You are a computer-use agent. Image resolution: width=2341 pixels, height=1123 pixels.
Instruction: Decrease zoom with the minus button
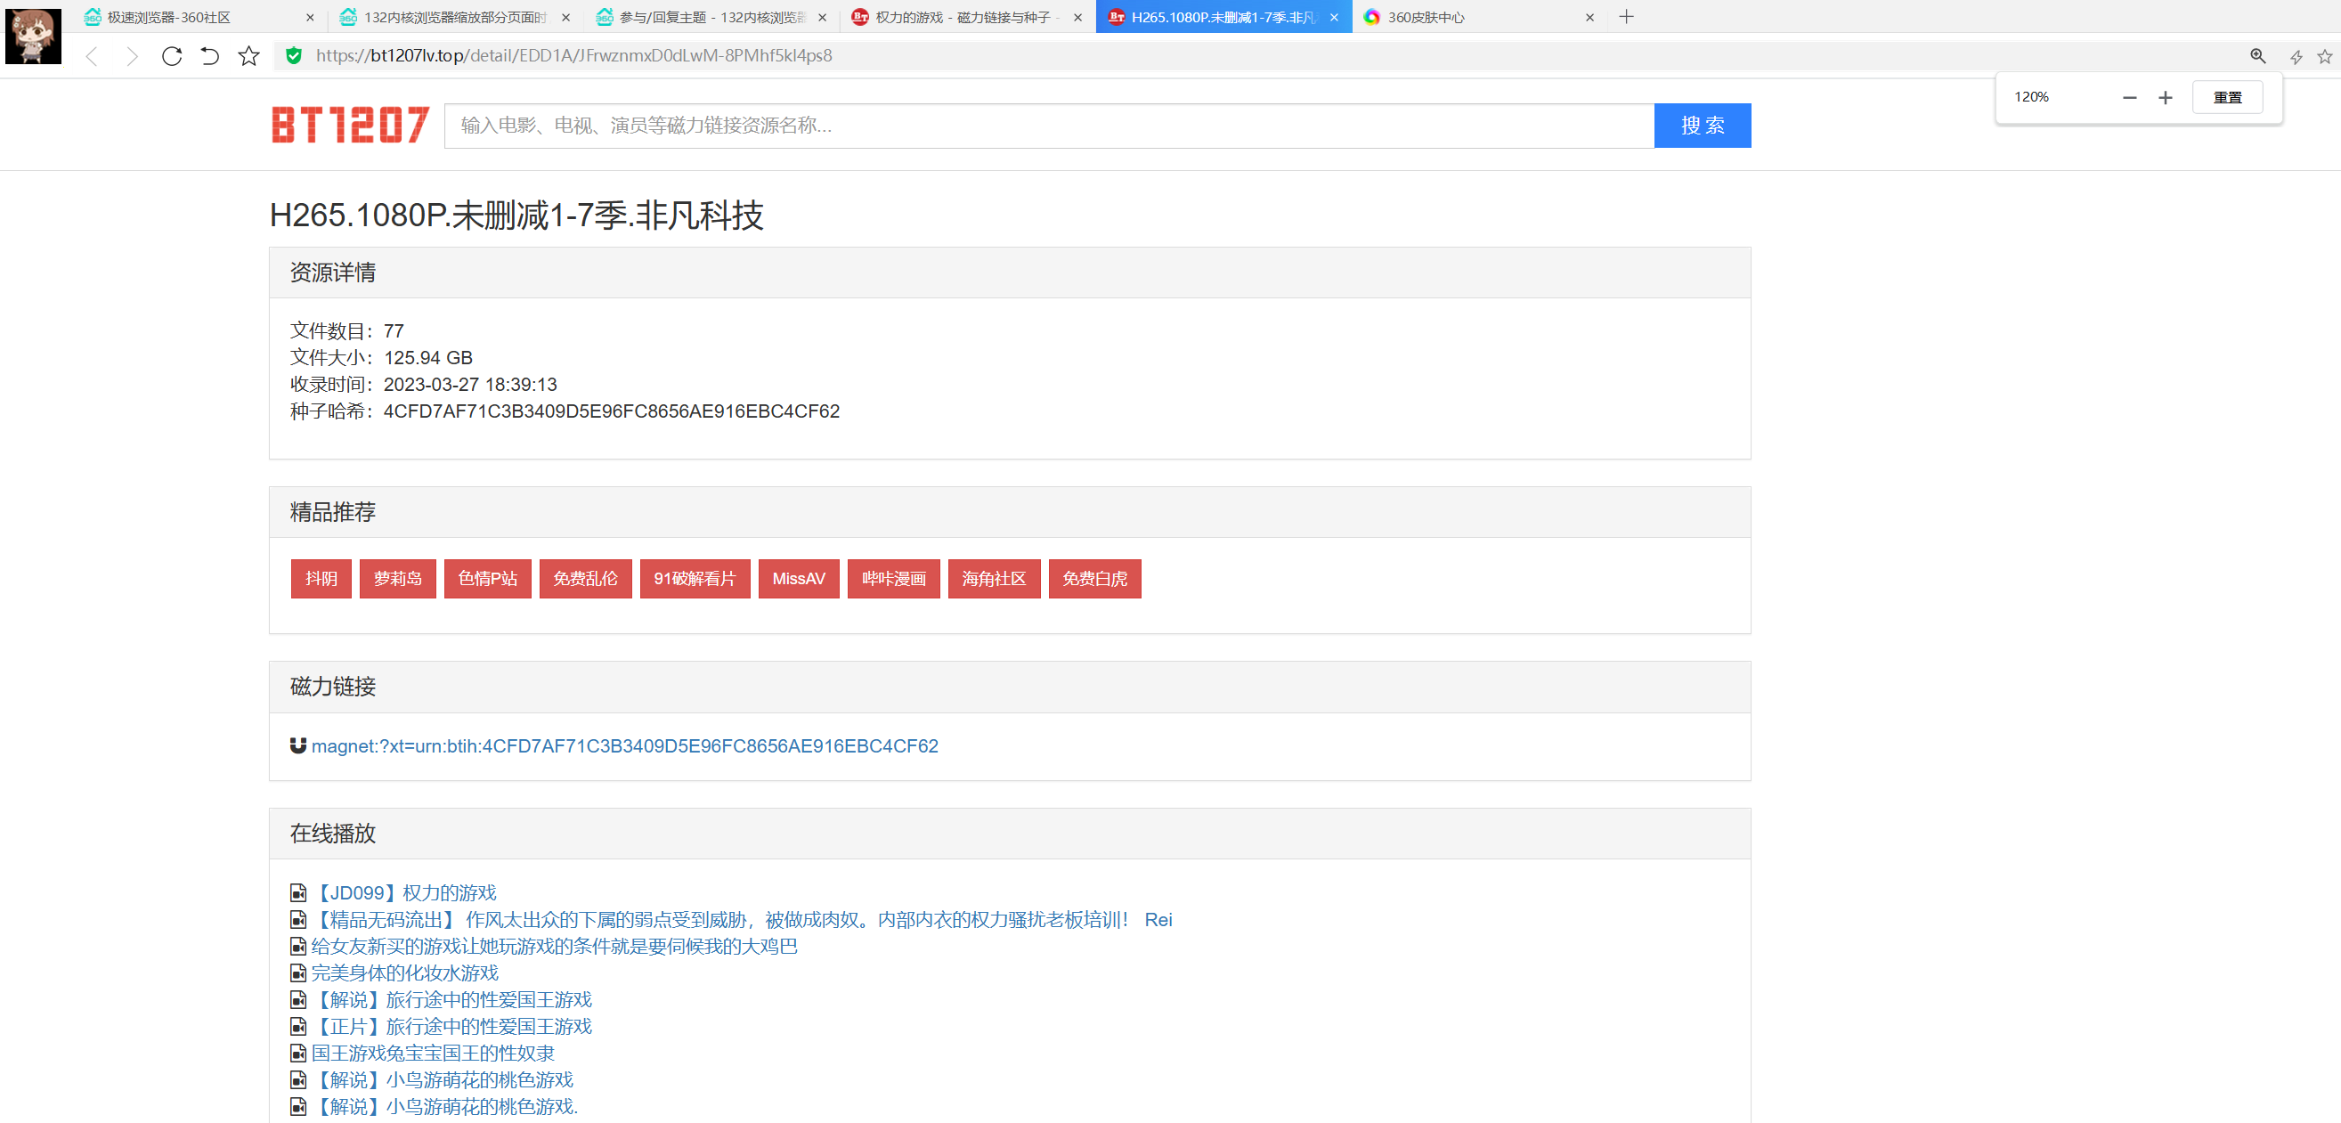[x=2129, y=97]
